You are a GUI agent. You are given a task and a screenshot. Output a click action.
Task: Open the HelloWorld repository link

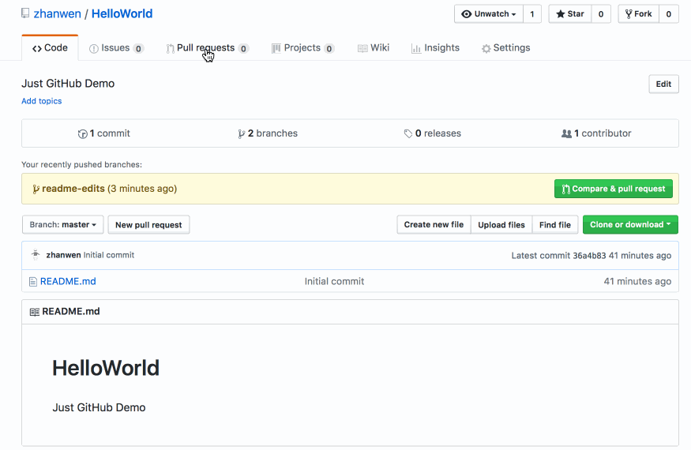click(x=122, y=13)
